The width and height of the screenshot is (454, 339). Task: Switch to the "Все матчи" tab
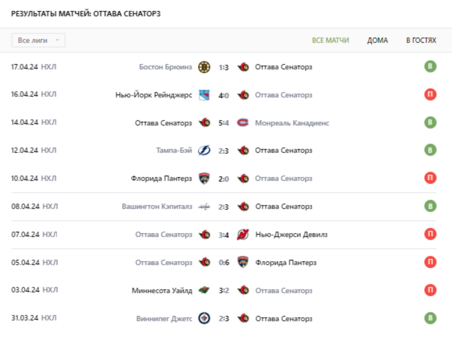(330, 40)
